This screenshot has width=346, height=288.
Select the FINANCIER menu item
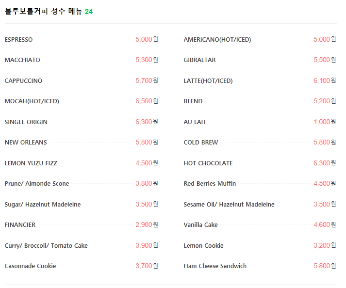(20, 225)
